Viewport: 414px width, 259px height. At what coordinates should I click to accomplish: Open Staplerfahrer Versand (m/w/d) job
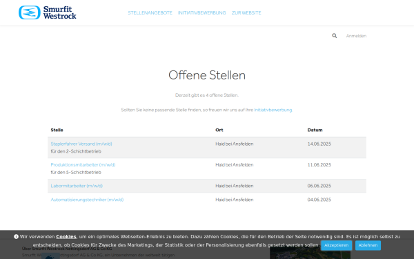tap(81, 144)
